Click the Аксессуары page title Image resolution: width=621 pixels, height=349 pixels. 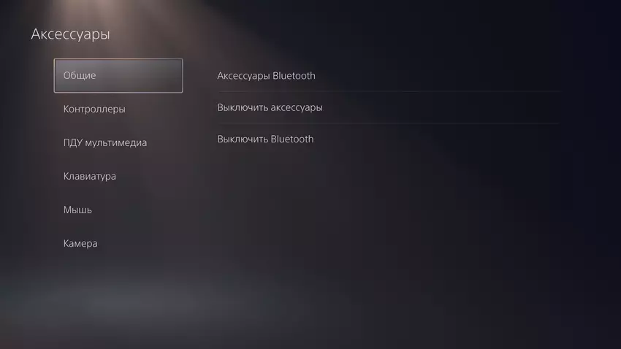[70, 34]
